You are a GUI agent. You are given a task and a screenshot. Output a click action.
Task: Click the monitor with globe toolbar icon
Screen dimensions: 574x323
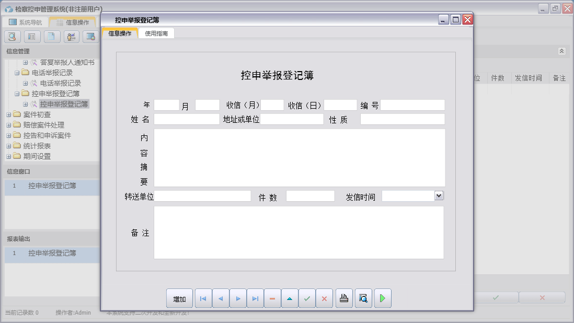pos(90,37)
